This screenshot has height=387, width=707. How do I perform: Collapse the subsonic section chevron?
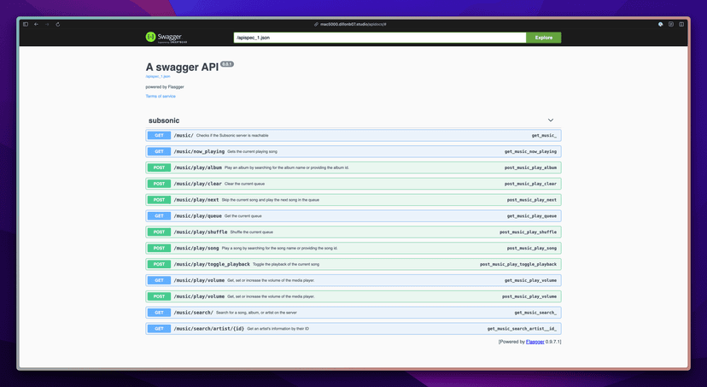[551, 120]
